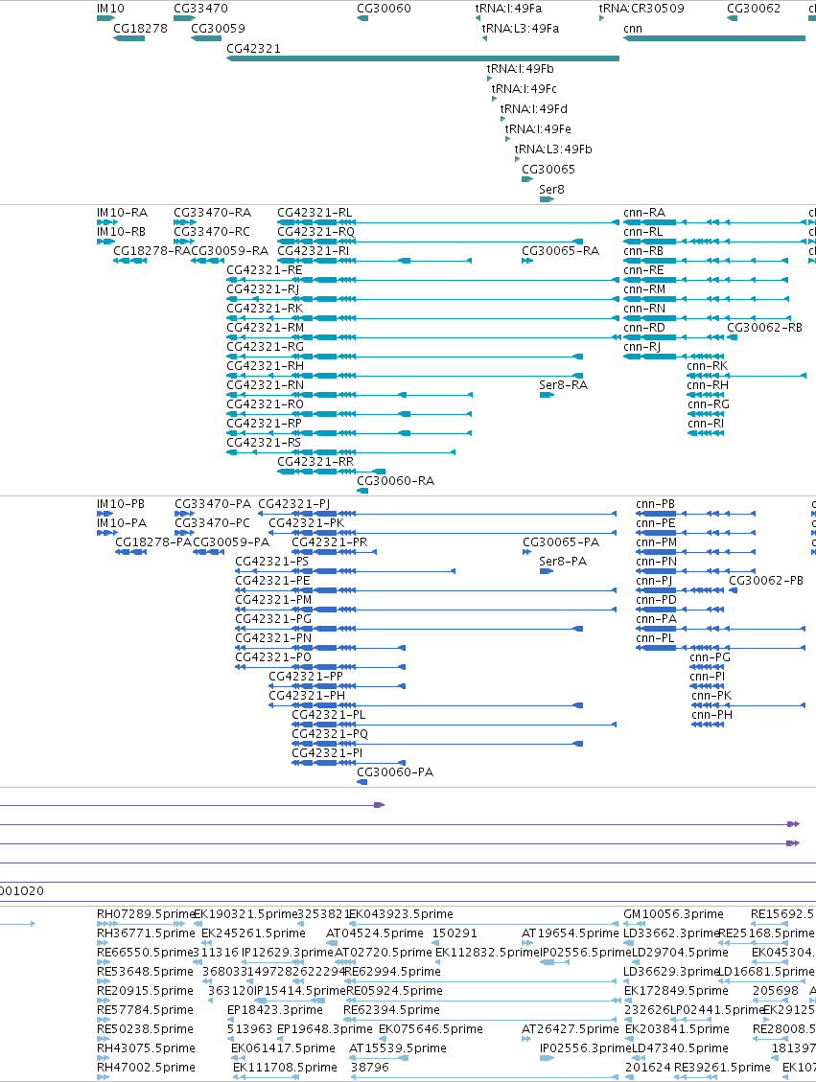
Task: Select the IM10 gene label in gene track
Action: point(110,9)
